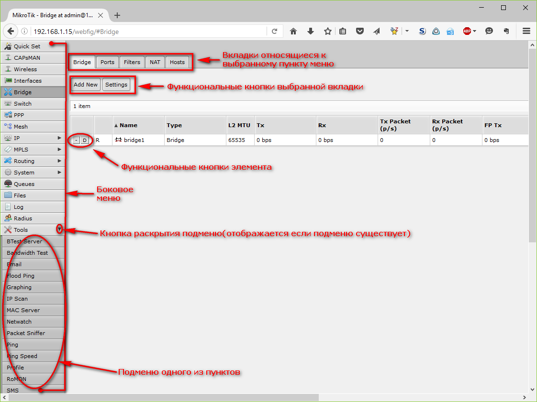
Task: Open the bridge Settings button
Action: (116, 85)
